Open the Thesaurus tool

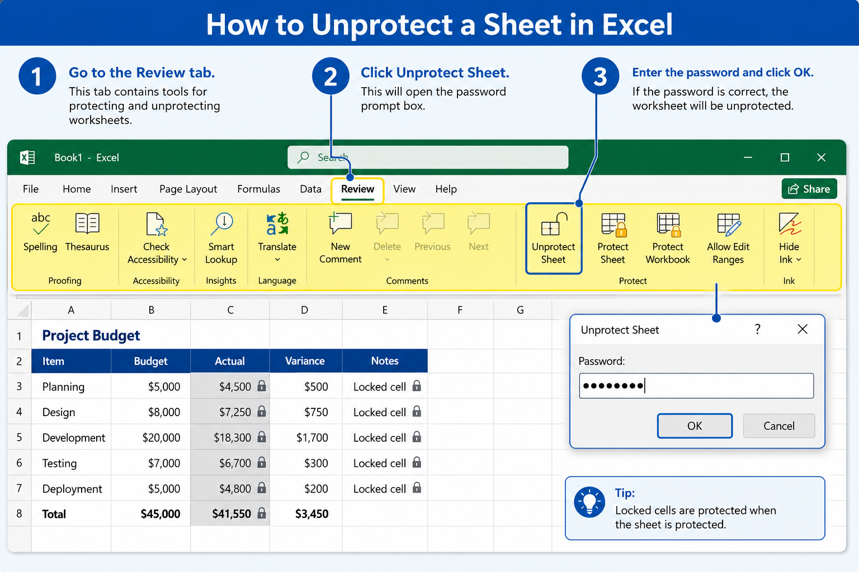[87, 232]
